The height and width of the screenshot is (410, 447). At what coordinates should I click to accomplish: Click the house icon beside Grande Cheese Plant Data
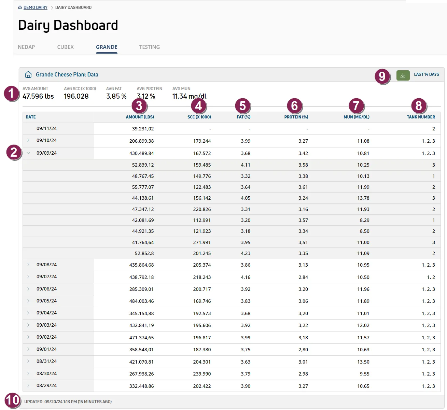click(x=28, y=74)
